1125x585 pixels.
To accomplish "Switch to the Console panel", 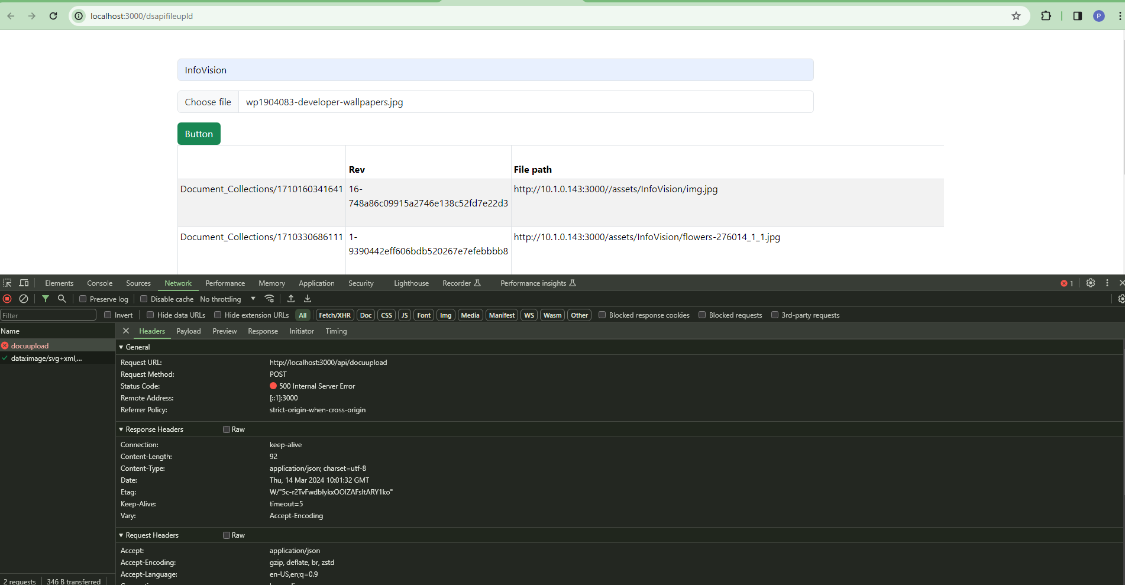I will [99, 283].
